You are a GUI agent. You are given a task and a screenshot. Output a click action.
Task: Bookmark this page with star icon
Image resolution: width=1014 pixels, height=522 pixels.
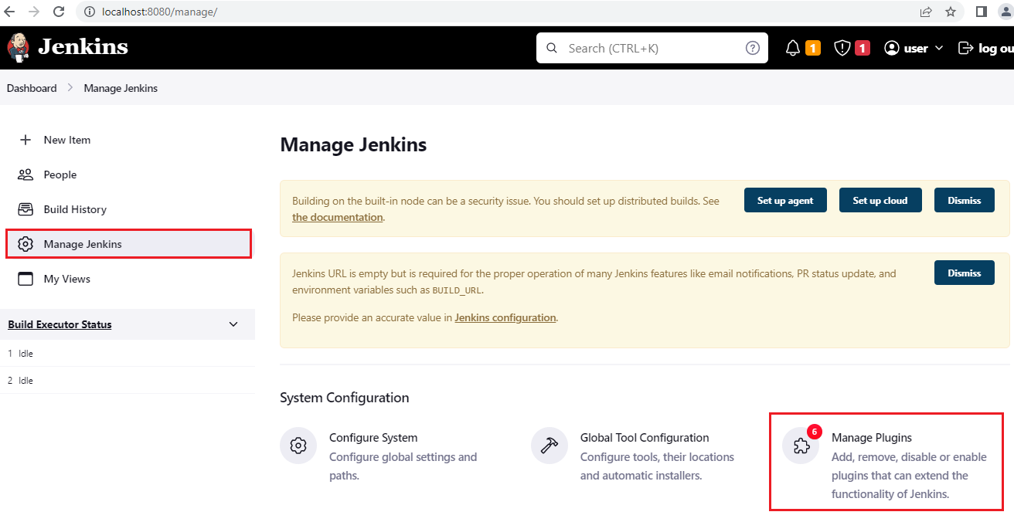951,12
